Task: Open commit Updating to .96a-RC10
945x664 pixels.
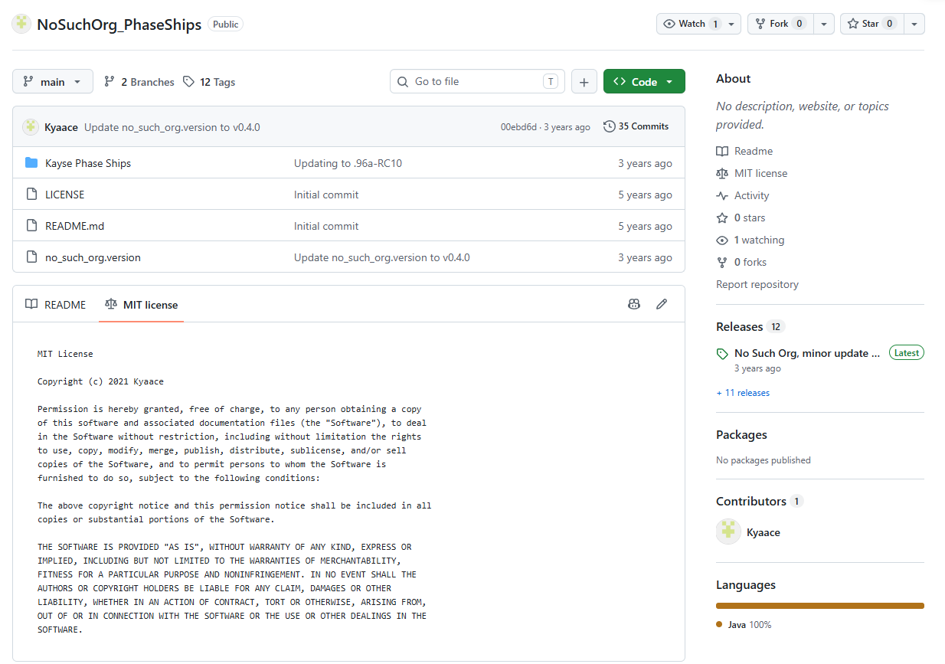Action: [348, 163]
